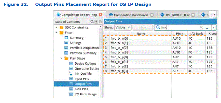Select the fmc_tx_n[2] row name
The image size is (221, 103).
click(119, 48)
